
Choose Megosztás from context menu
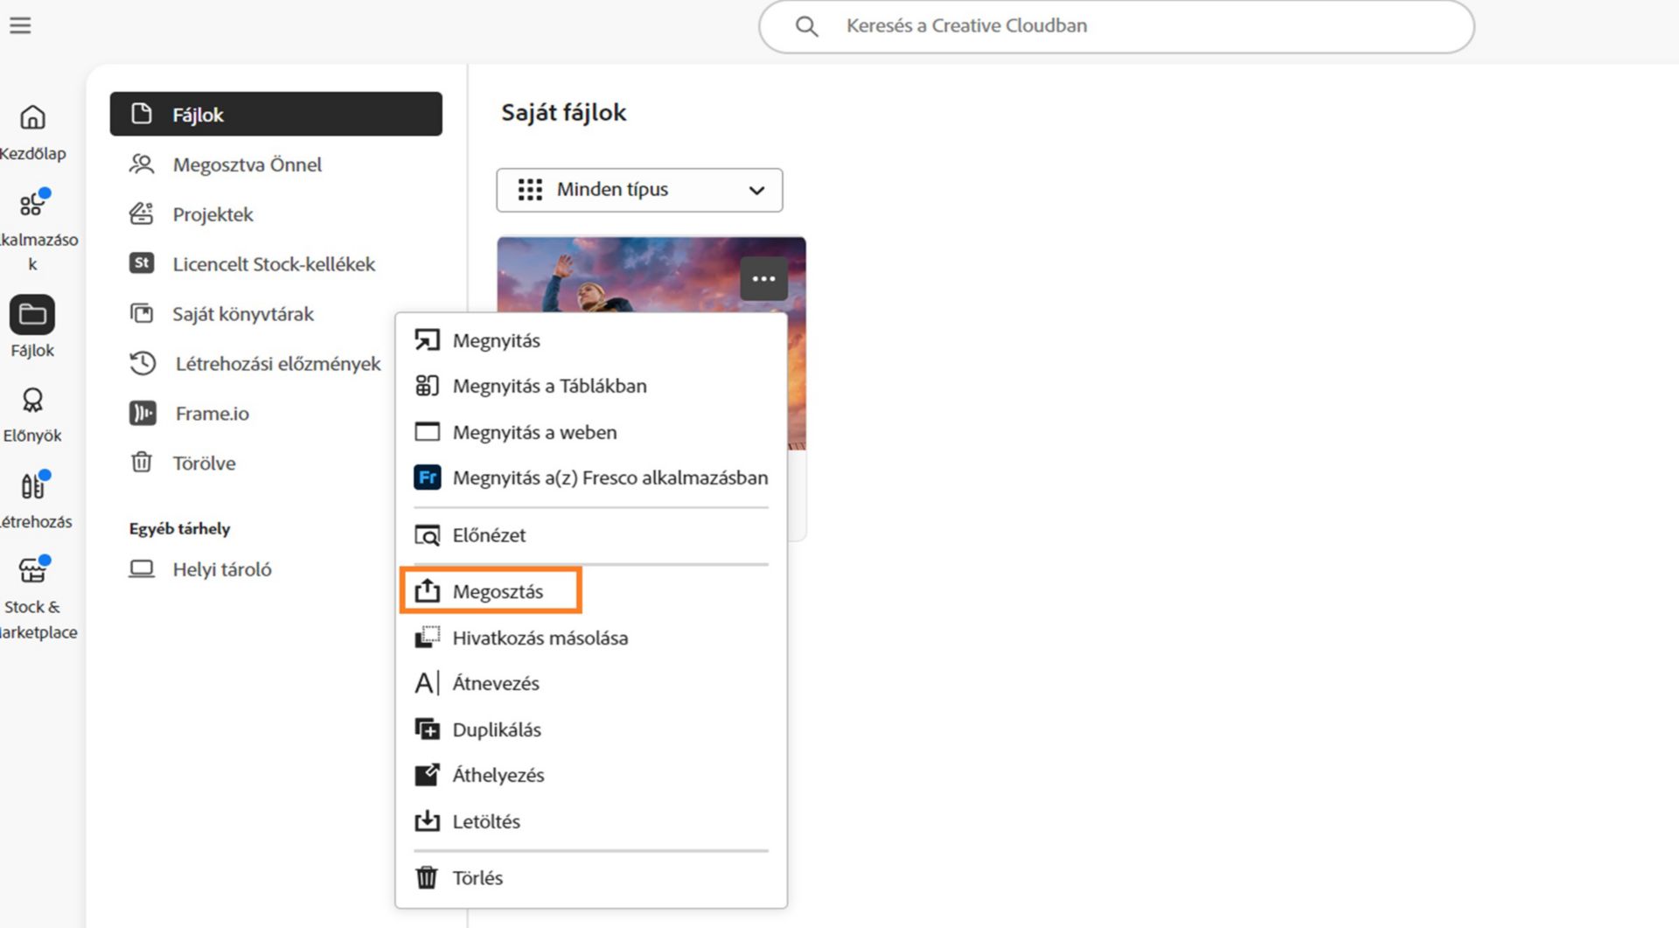pyautogui.click(x=591, y=591)
